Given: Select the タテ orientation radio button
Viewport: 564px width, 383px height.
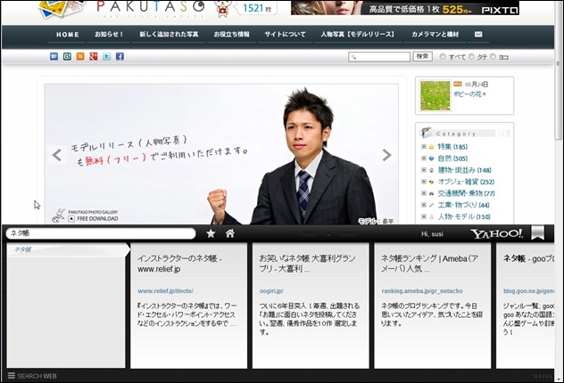Looking at the screenshot, I should click(471, 57).
